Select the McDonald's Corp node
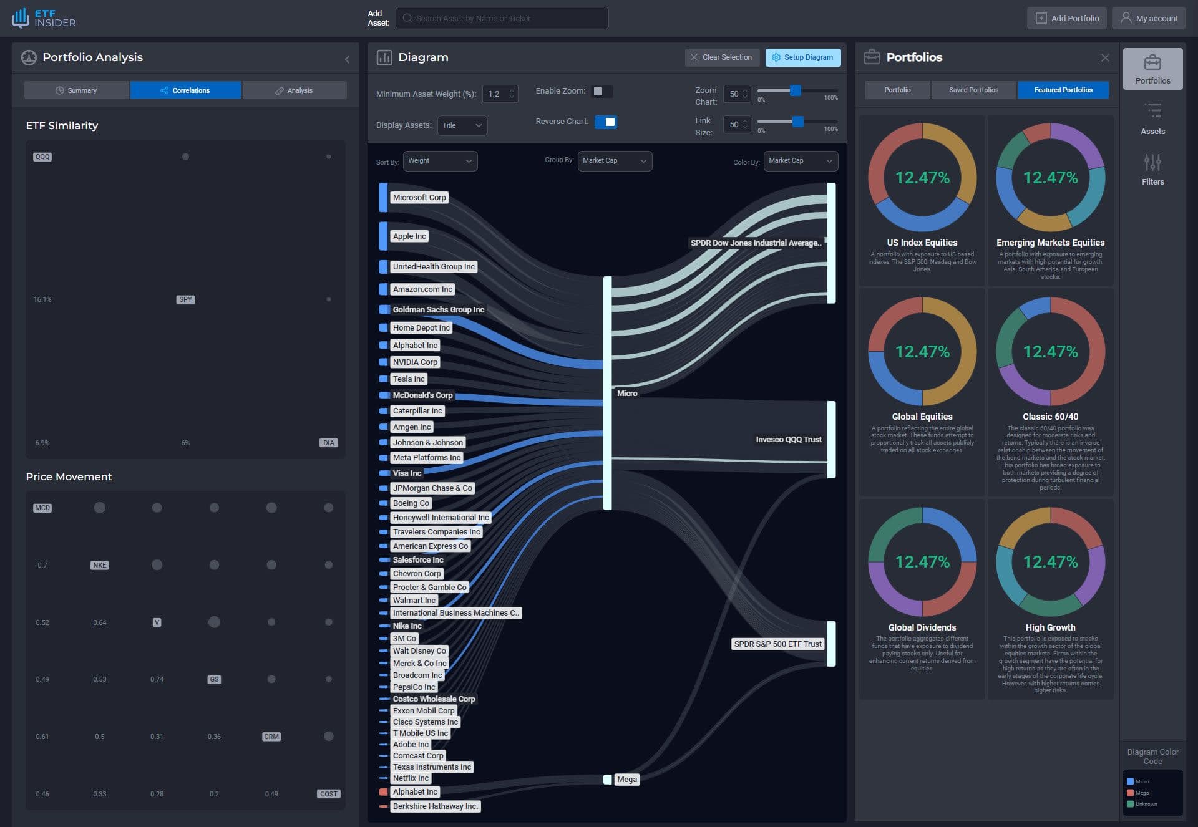1198x827 pixels. click(x=422, y=395)
